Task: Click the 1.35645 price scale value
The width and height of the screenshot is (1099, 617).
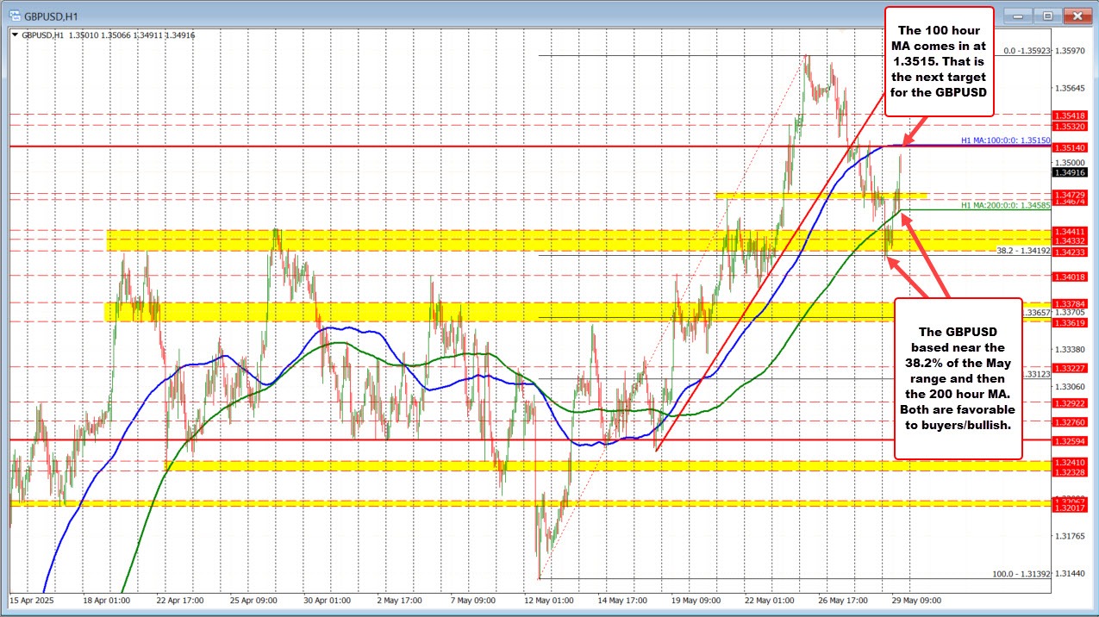Action: [1071, 89]
